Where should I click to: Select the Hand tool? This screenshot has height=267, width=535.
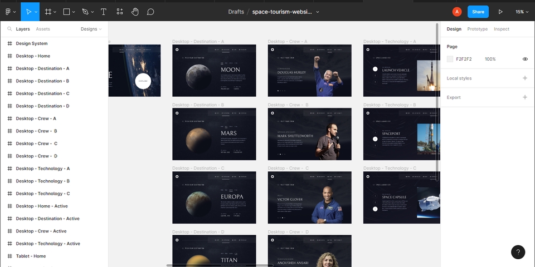135,12
